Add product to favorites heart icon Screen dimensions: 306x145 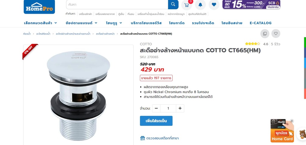pos(276,33)
